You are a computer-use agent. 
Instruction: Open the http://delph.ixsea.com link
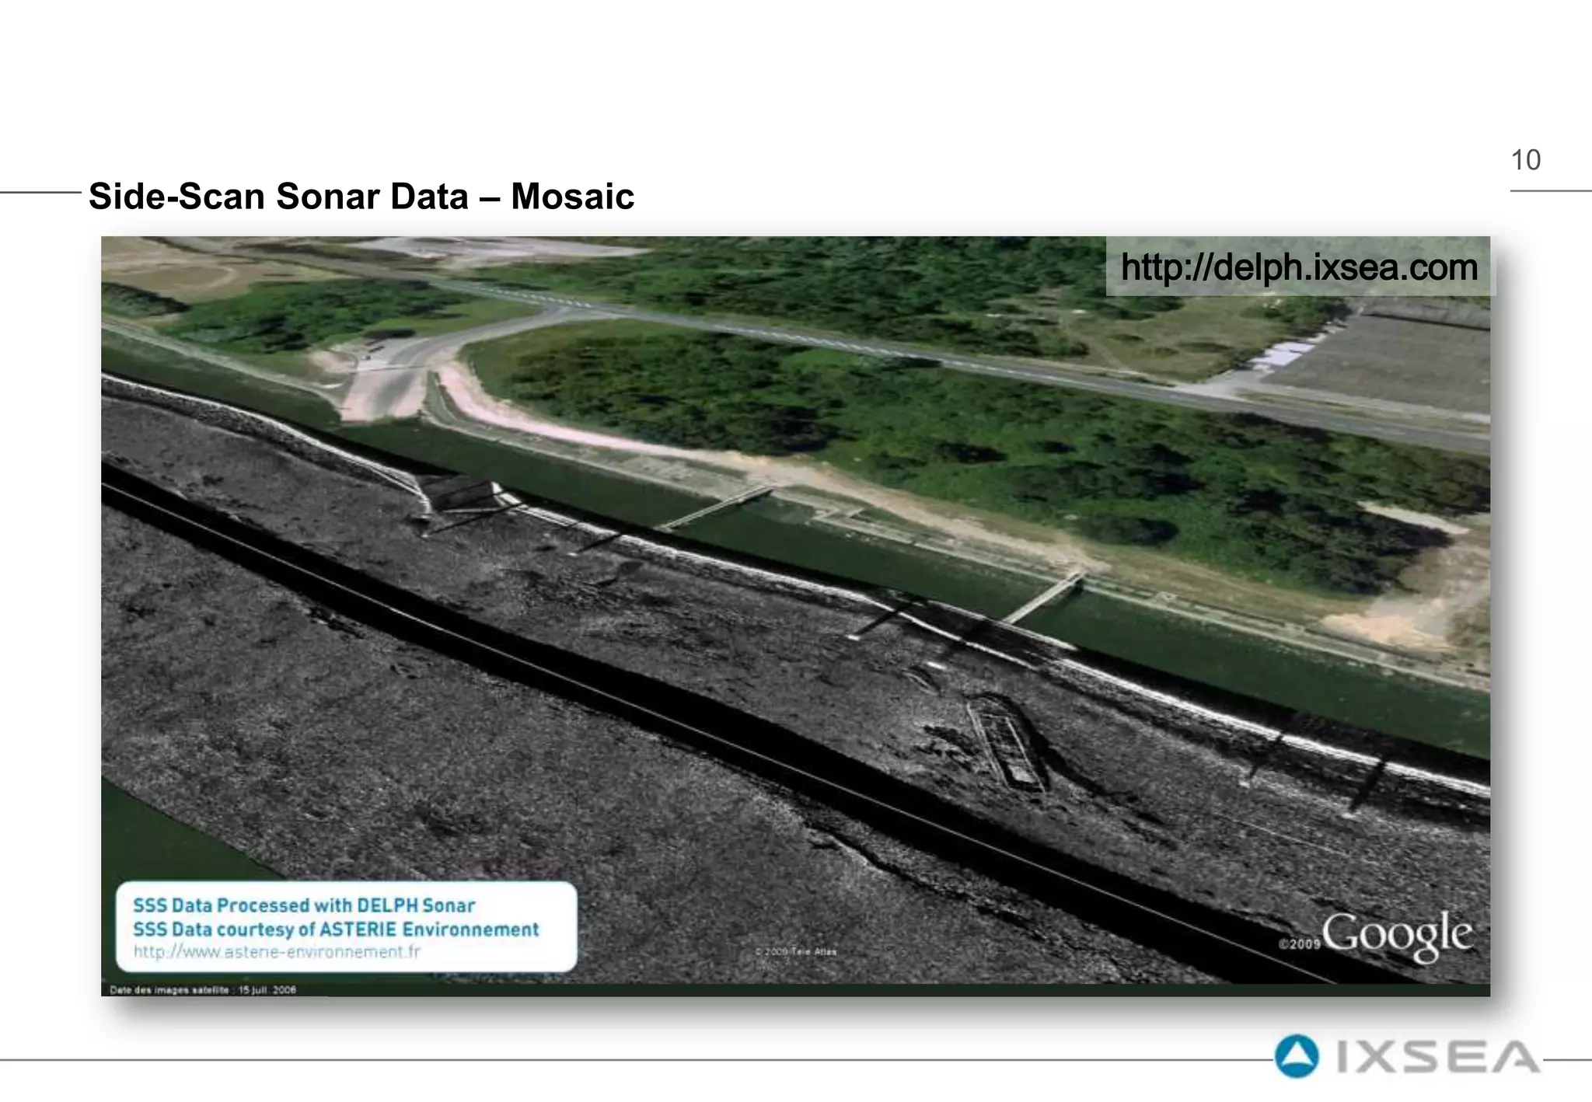tap(1298, 267)
